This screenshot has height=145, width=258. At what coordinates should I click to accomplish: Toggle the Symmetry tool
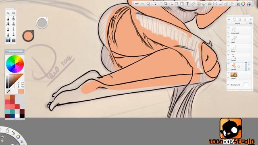215,4
